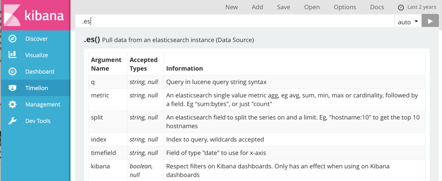Click the Dashboard gauge icon

[13, 71]
